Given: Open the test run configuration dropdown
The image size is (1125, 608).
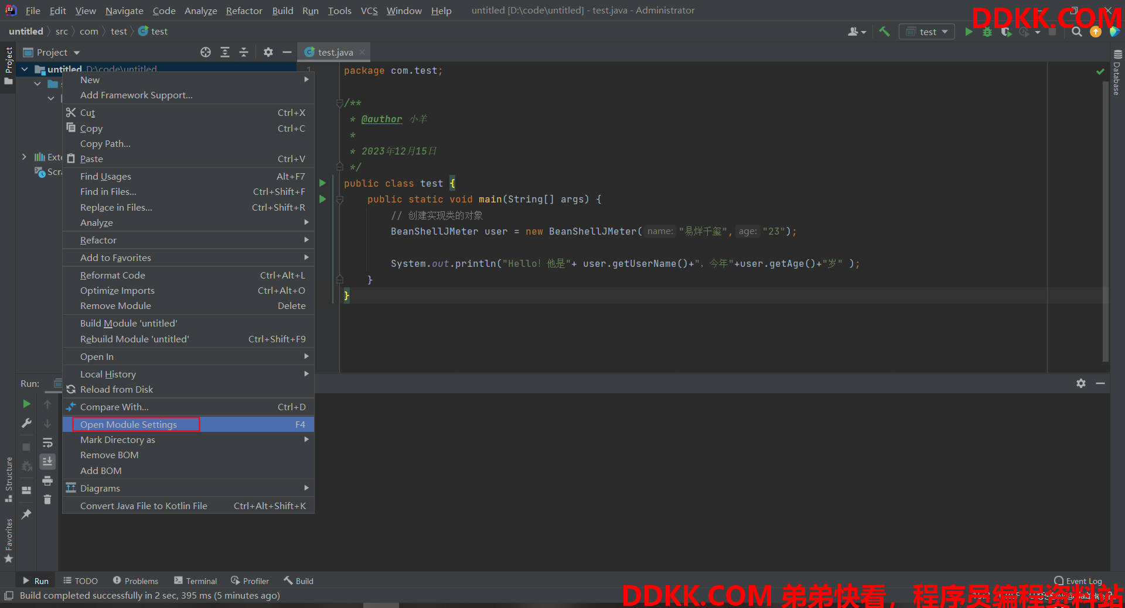Looking at the screenshot, I should coord(928,32).
